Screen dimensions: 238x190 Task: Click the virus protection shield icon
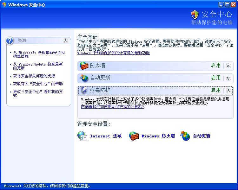[x=84, y=90]
